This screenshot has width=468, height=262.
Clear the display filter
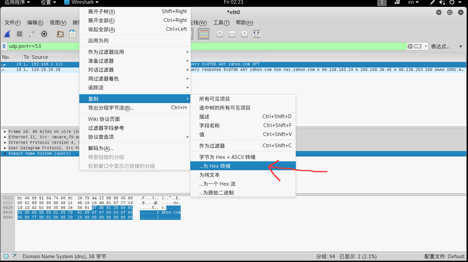point(410,46)
